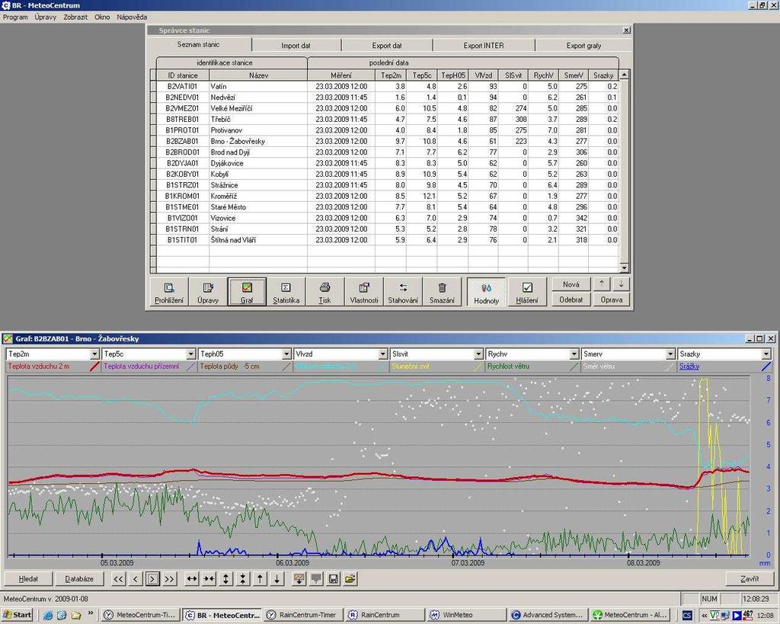Click the Nová button
Viewport: 780px width, 624px height.
(x=571, y=284)
